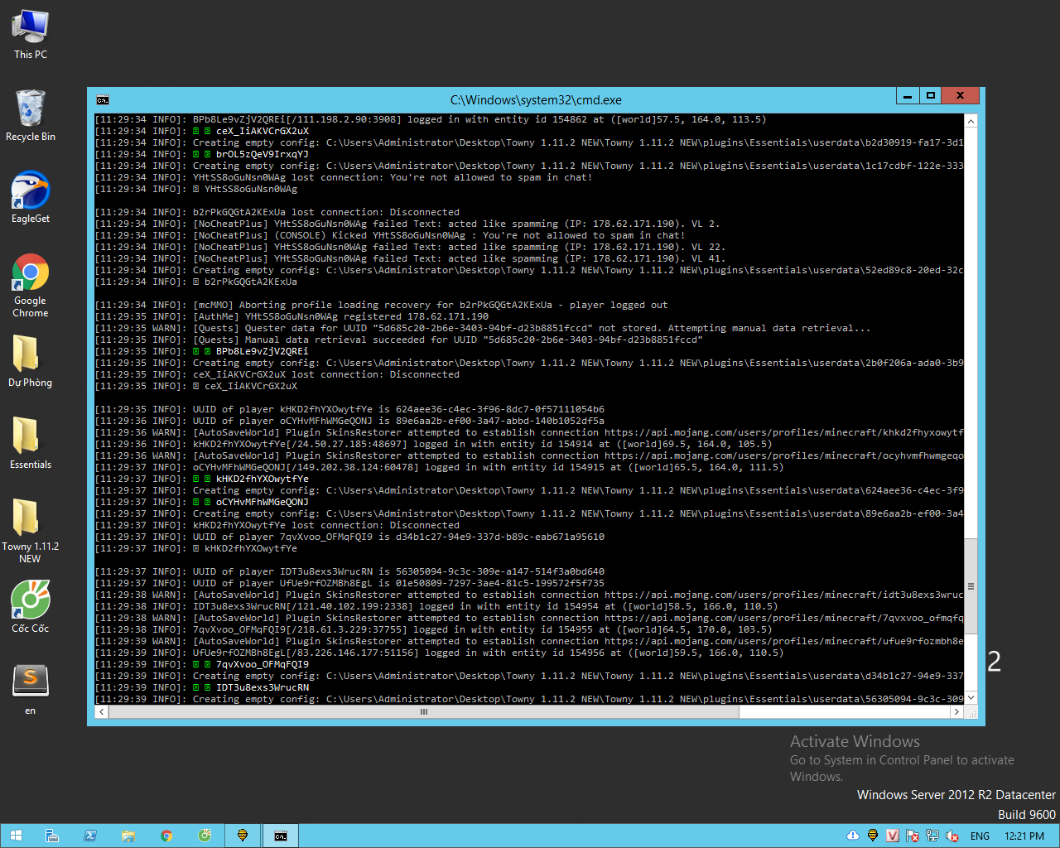Launch Windows PowerShell from the taskbar

89,836
